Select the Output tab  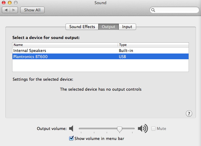(x=109, y=27)
